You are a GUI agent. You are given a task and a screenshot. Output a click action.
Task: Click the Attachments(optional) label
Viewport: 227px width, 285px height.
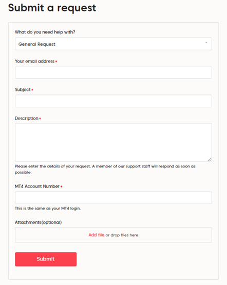point(38,222)
